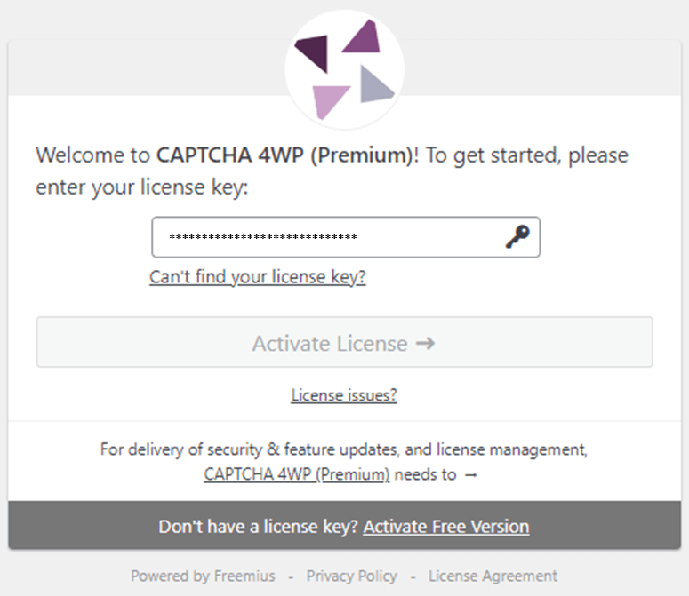This screenshot has width=689, height=596.
Task: Click the "needs to" text to show permissions
Action: click(425, 474)
